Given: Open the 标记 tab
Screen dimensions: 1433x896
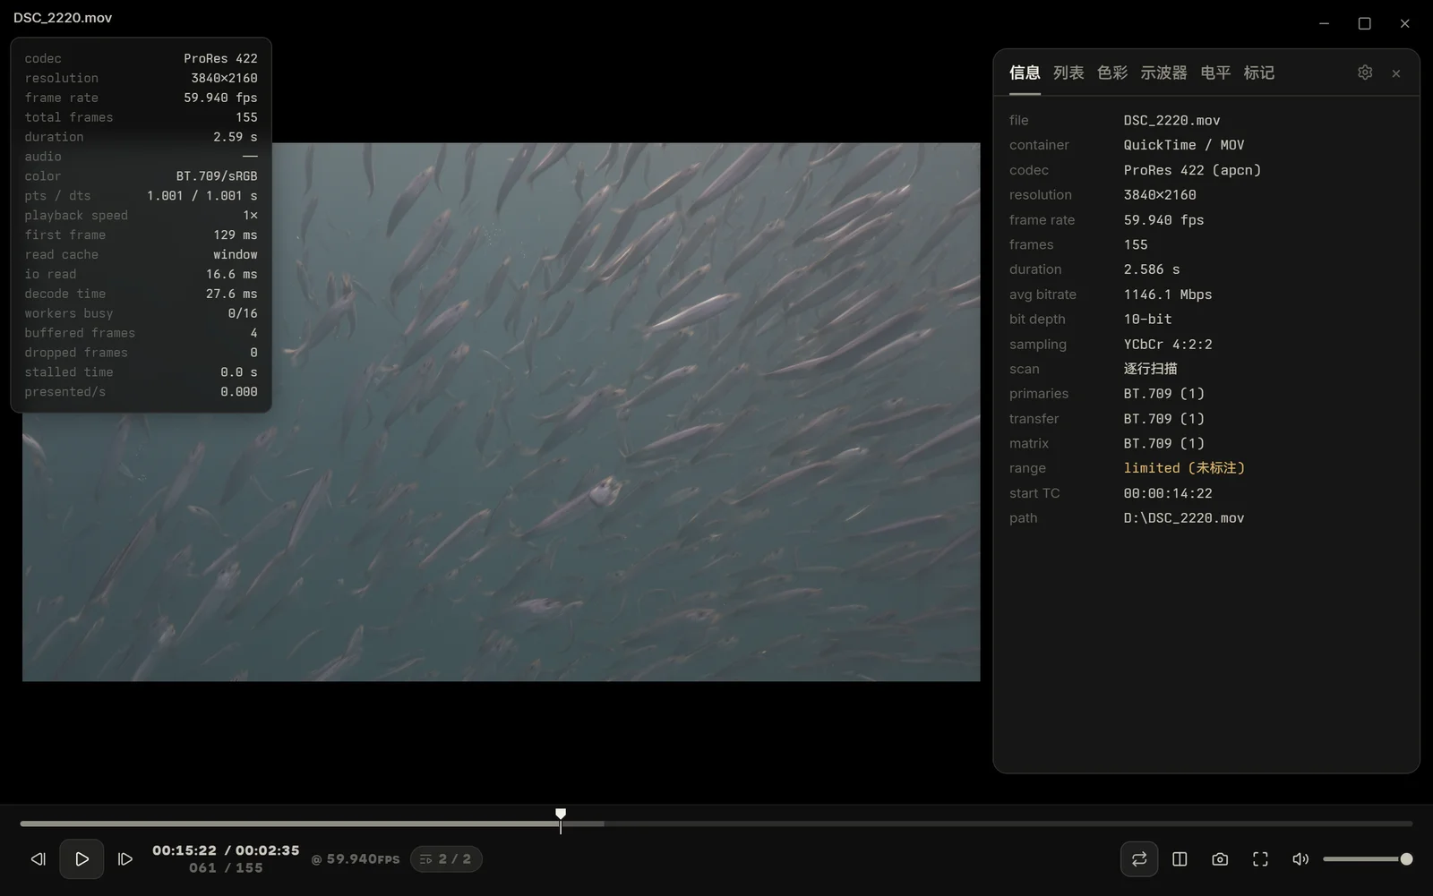Looking at the screenshot, I should pos(1259,73).
